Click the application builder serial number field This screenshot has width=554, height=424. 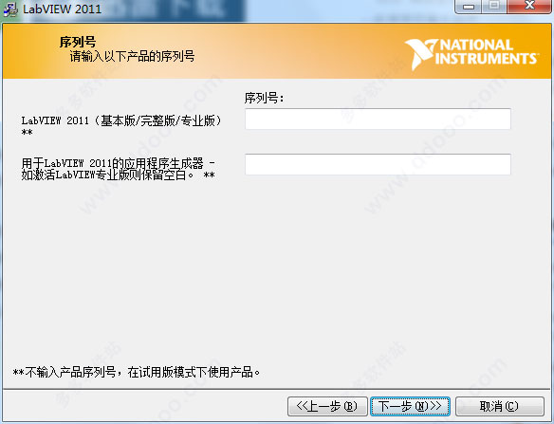(378, 164)
